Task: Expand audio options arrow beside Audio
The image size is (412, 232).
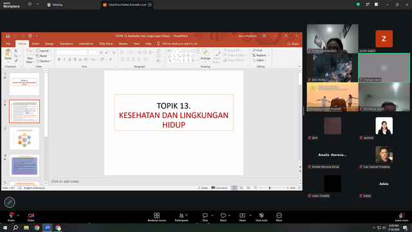Action: pos(18,215)
